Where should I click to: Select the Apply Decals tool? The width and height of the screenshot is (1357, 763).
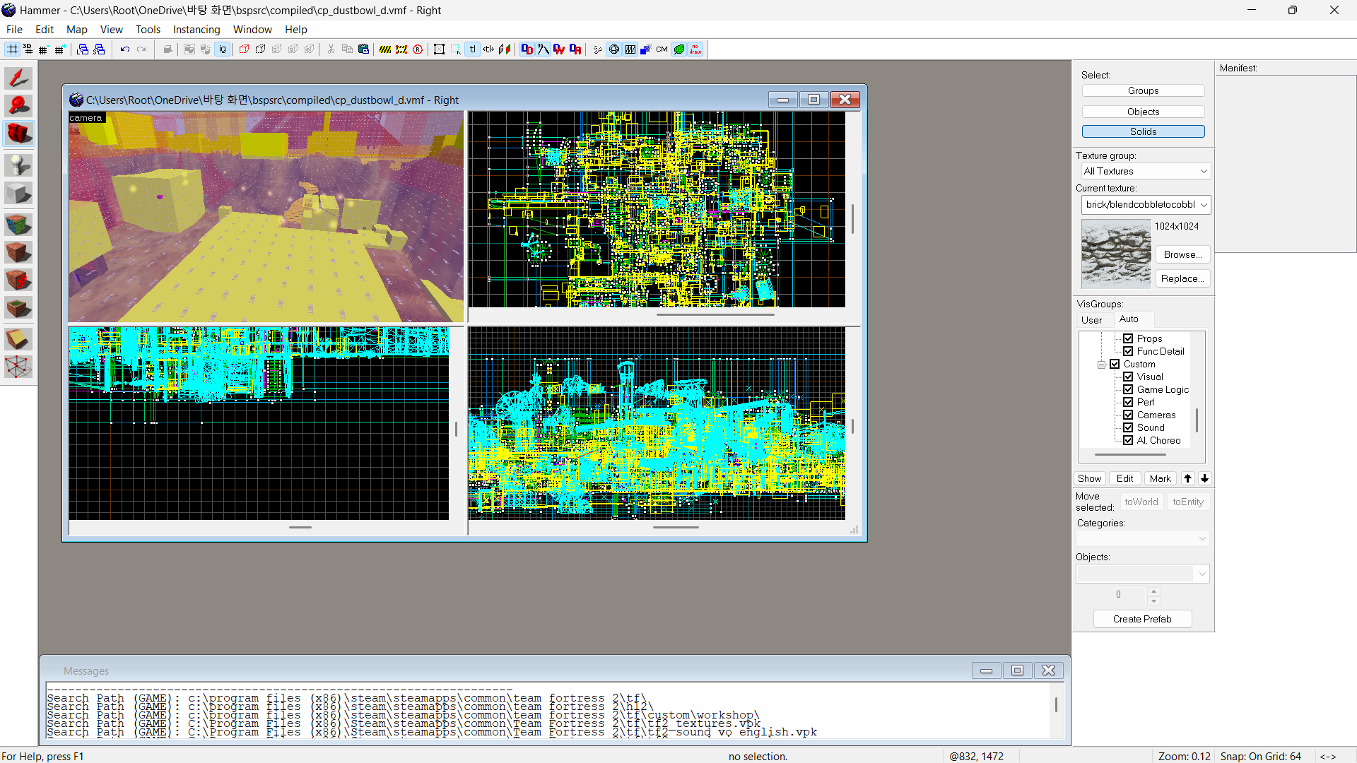point(19,280)
